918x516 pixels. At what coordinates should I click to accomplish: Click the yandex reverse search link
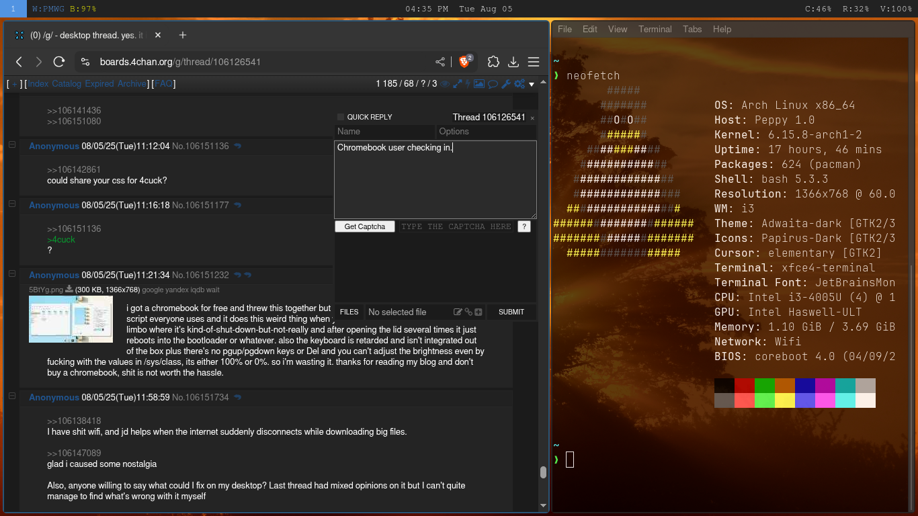177,290
